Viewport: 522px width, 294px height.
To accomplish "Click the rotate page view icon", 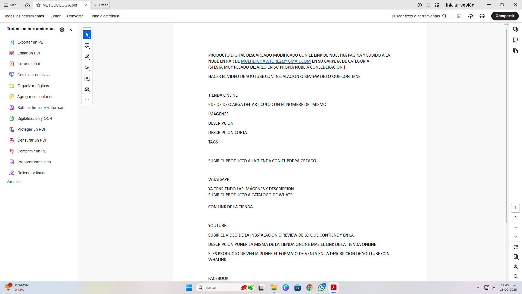I will (x=516, y=247).
